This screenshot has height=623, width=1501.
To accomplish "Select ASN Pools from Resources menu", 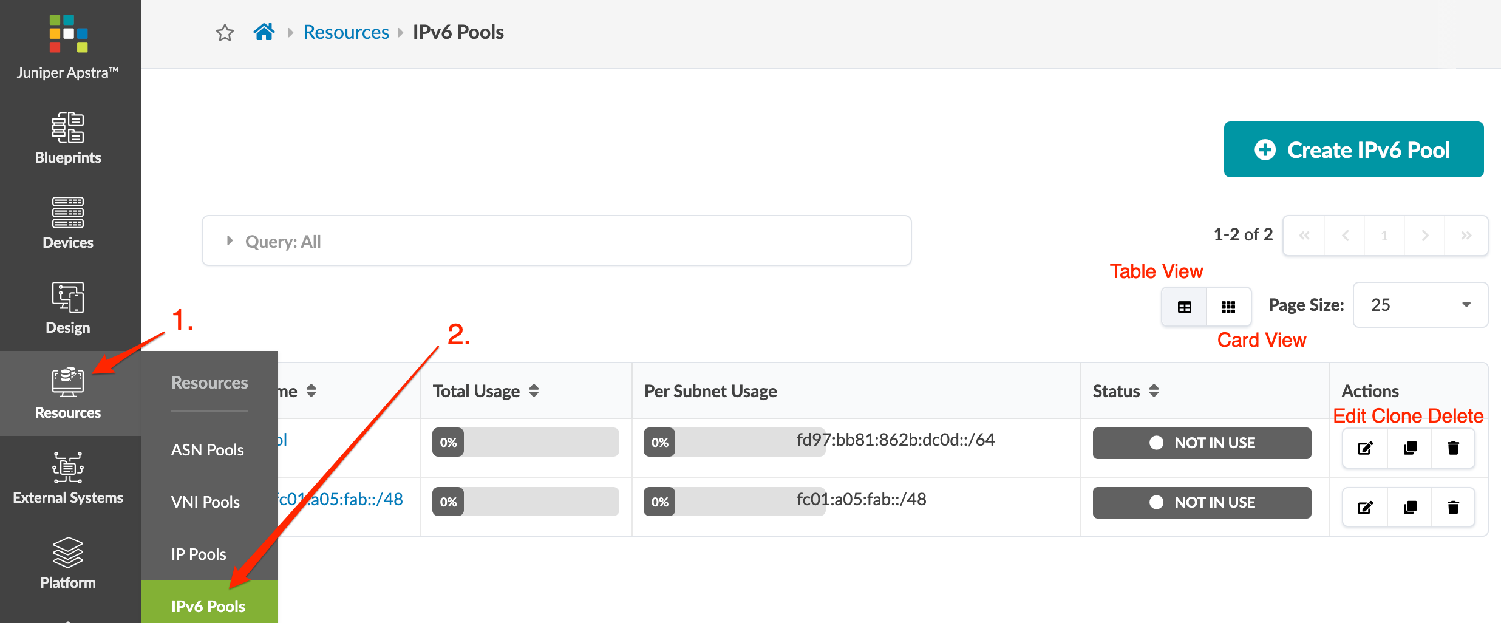I will 208,450.
